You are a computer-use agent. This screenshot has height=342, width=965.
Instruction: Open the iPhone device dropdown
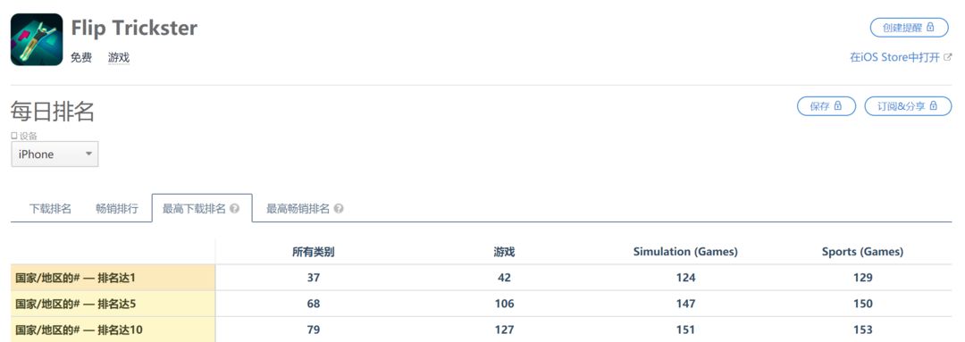coord(55,154)
